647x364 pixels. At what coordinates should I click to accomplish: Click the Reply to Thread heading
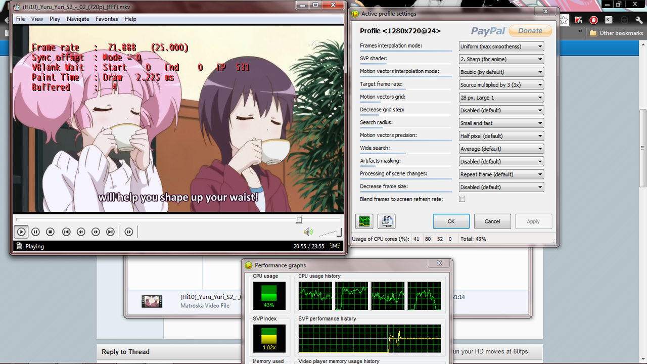126,352
